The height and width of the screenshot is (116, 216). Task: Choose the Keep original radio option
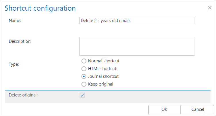pos(84,84)
